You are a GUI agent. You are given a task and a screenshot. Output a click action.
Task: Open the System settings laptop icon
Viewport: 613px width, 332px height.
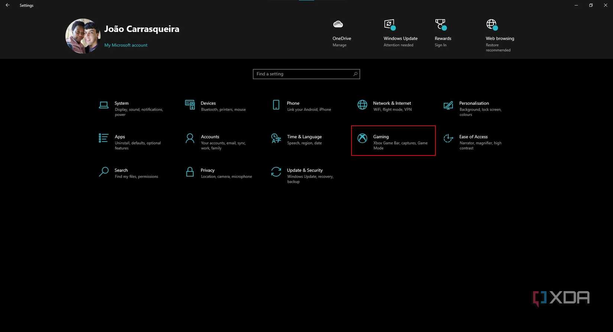coord(104,105)
